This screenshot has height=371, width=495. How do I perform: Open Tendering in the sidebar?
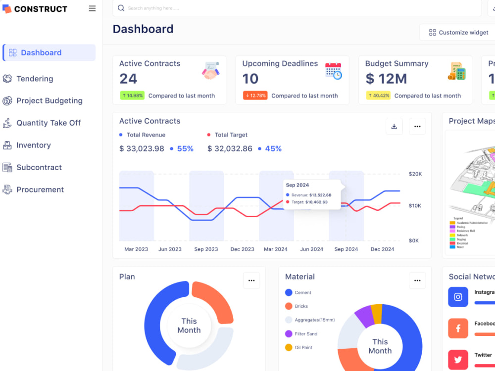pos(35,79)
